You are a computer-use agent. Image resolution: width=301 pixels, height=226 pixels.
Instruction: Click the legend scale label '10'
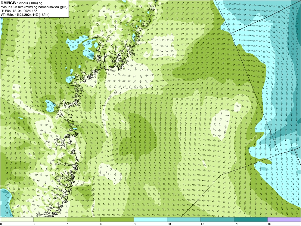(169, 224)
